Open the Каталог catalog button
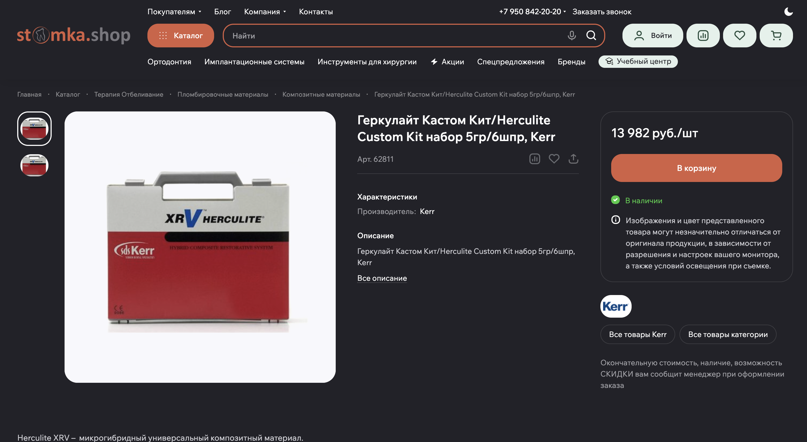The height and width of the screenshot is (442, 807). [x=181, y=36]
